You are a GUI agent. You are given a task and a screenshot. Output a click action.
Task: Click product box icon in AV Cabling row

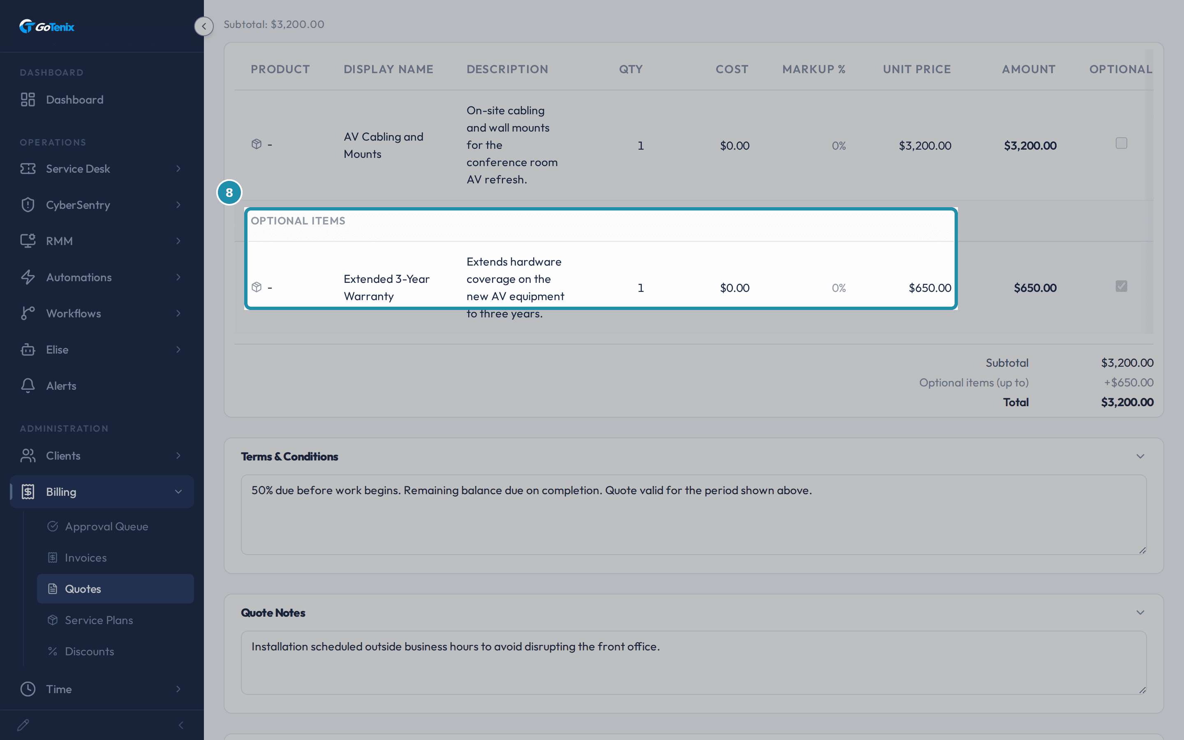pos(257,144)
